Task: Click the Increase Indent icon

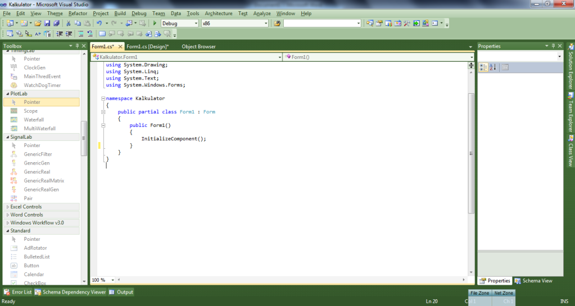Action: (x=69, y=34)
